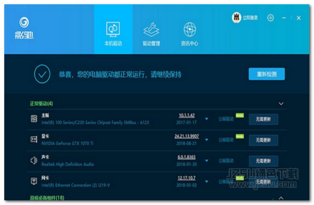Select Realtek High Definition Audio text
The width and height of the screenshot is (314, 205).
point(67,164)
